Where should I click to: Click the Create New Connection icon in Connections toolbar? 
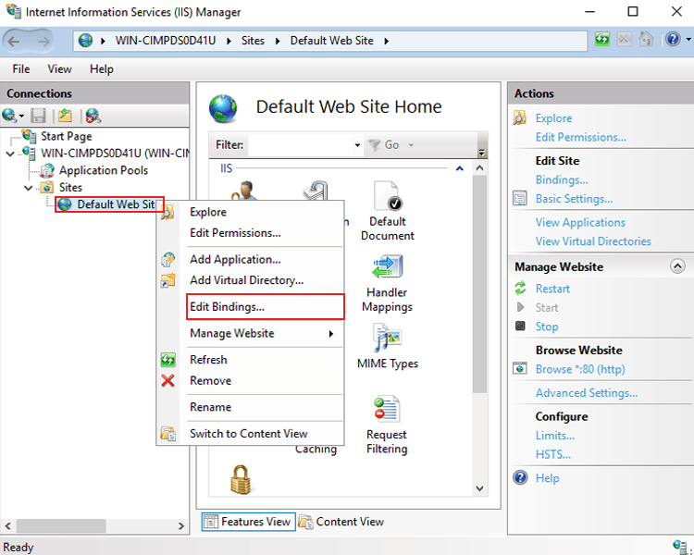(9, 116)
